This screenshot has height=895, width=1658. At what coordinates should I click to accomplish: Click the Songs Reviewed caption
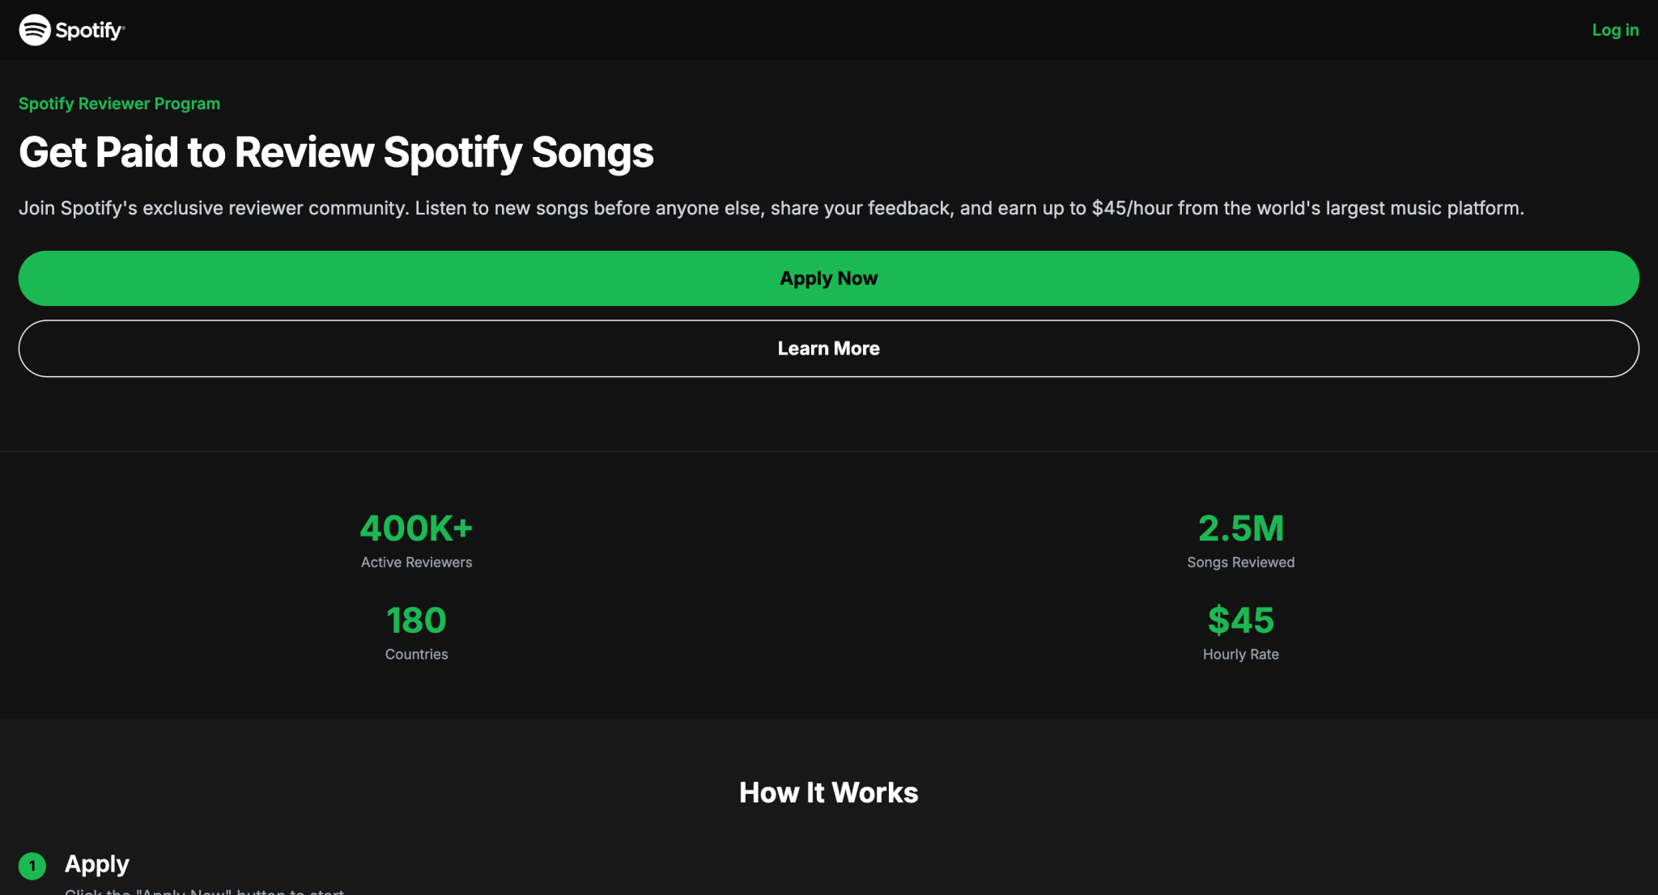1240,562
